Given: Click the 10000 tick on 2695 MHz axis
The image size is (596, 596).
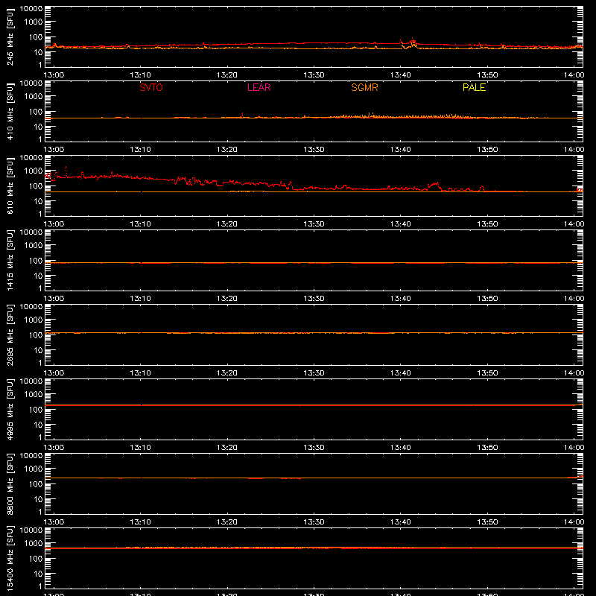Looking at the screenshot, I should point(31,307).
